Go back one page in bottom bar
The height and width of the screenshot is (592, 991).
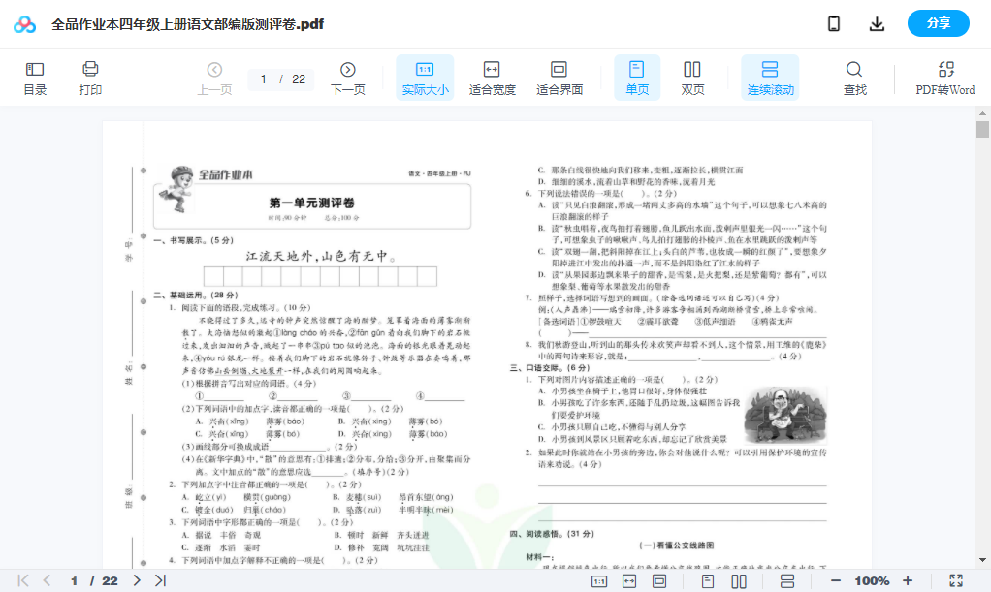pyautogui.click(x=47, y=580)
